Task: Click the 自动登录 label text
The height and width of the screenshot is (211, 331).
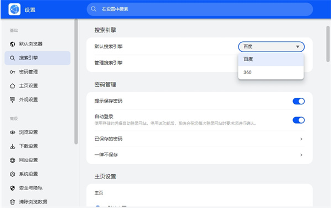Action: click(x=104, y=116)
